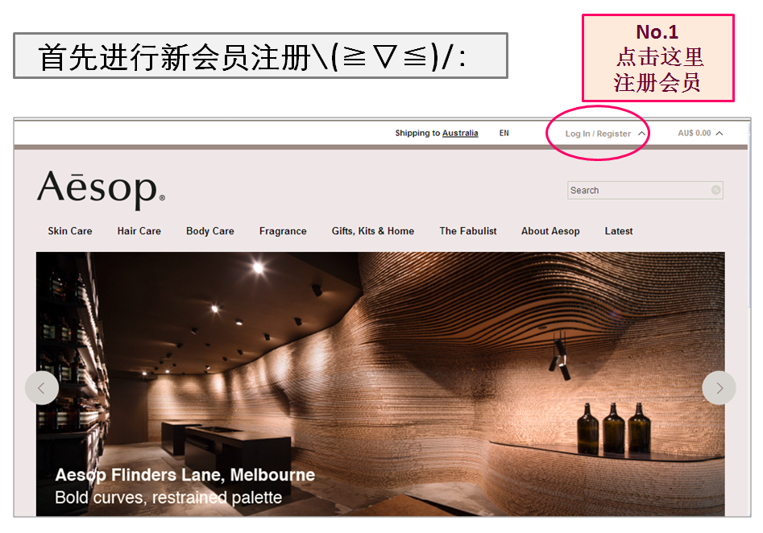Open the Body Care menu
The height and width of the screenshot is (533, 763).
click(x=210, y=231)
